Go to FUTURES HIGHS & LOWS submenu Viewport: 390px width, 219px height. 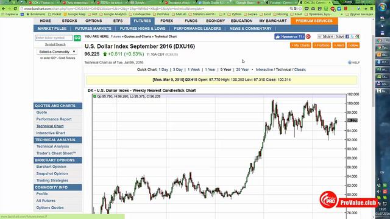143,29
